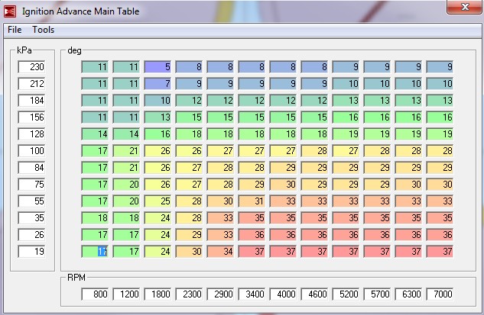Select the purple cell with value 5
Viewport: 484px width, 315px height.
158,67
